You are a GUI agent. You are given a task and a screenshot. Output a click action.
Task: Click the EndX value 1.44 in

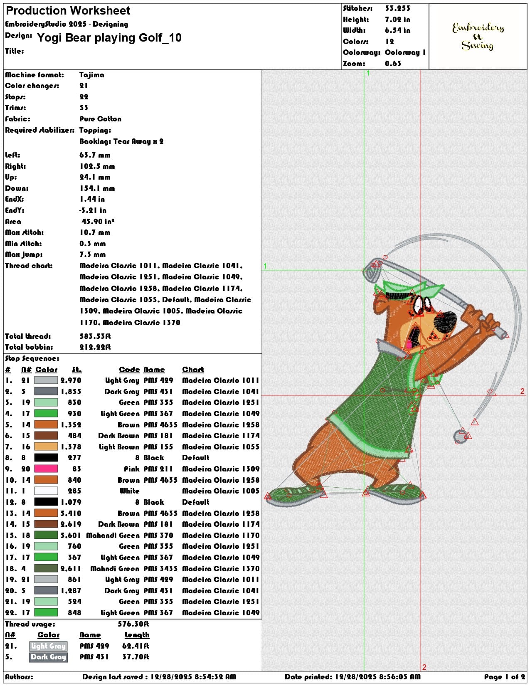92,199
